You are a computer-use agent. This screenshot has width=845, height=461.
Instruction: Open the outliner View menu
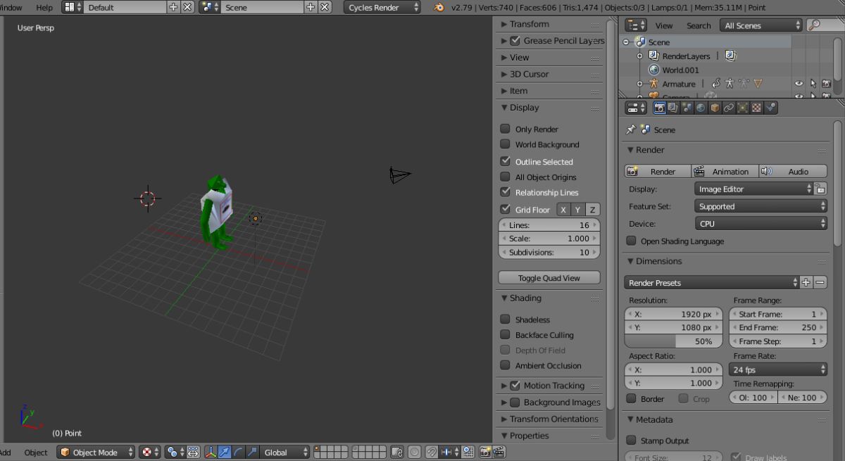(x=664, y=25)
